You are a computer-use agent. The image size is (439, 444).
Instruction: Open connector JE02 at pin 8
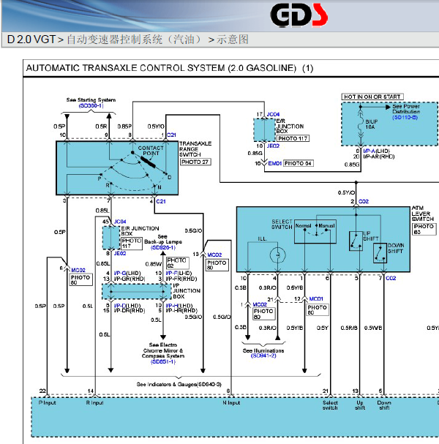(x=120, y=253)
